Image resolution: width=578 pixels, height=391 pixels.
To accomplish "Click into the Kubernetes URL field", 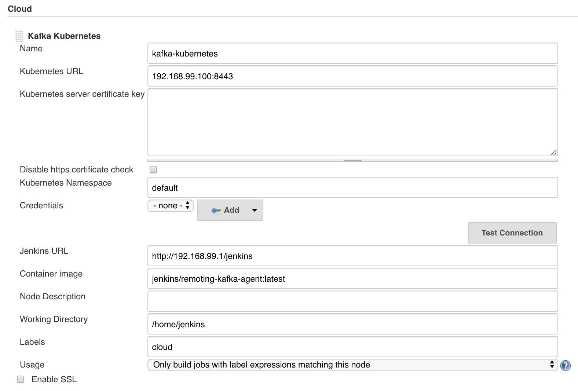I will point(352,76).
